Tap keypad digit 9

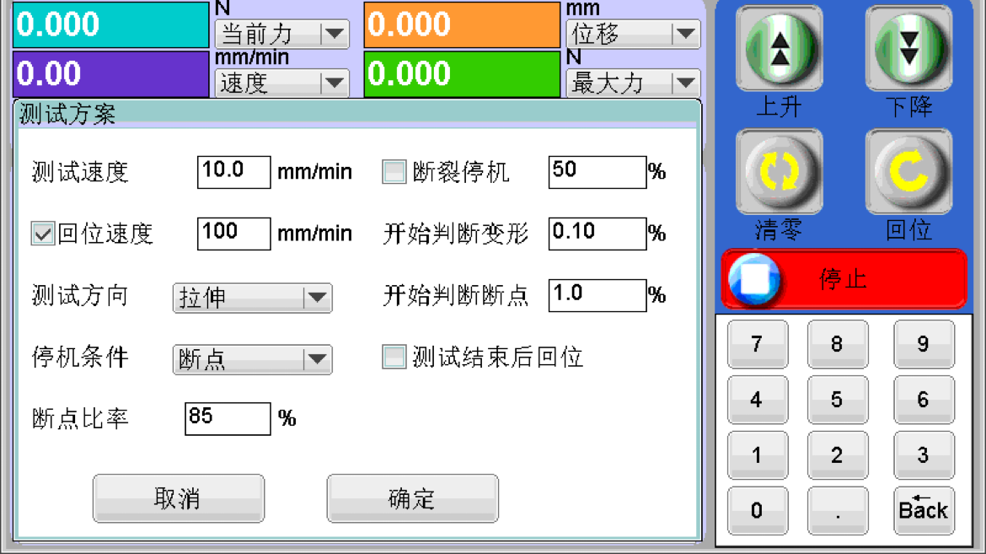pyautogui.click(x=923, y=344)
